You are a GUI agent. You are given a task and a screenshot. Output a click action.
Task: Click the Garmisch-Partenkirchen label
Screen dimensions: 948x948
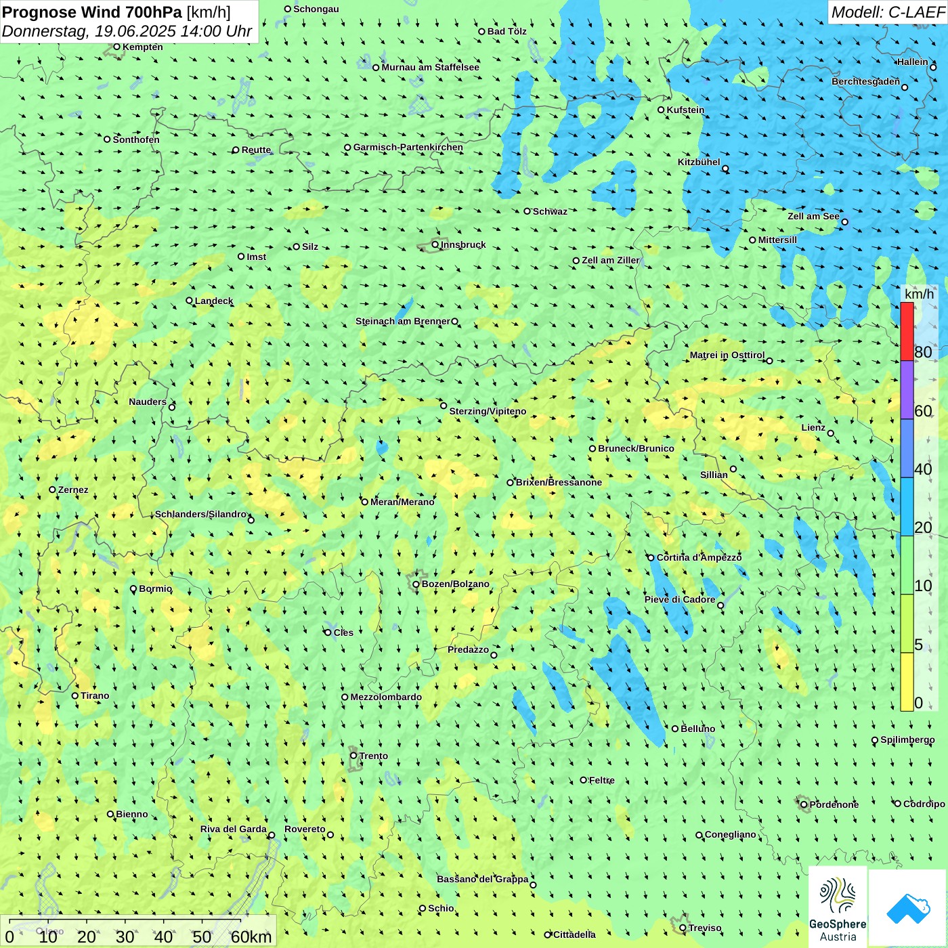pos(408,147)
